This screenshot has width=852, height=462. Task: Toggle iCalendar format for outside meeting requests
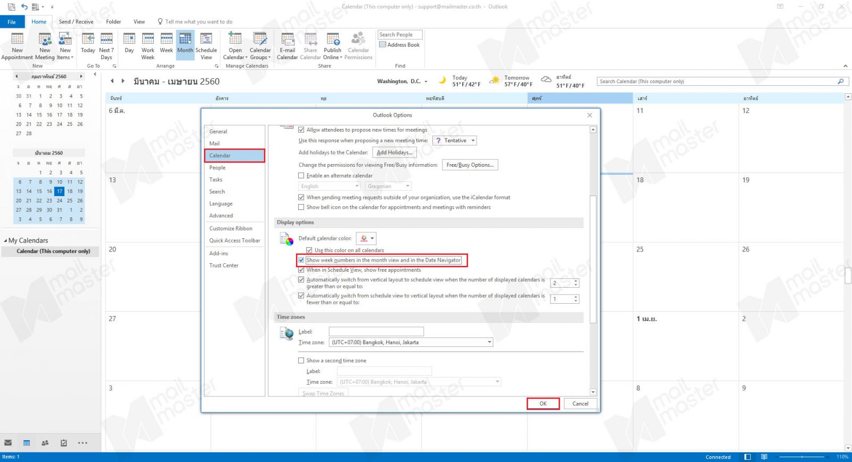[x=301, y=197]
